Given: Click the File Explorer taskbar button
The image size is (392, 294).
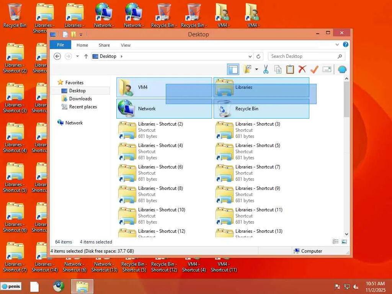Looking at the screenshot, I should coord(82,286).
